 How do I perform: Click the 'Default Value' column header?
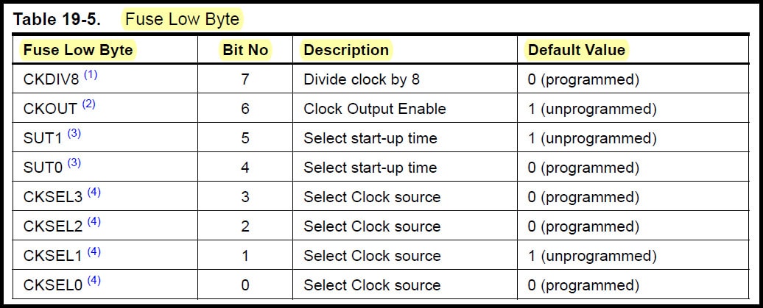(x=577, y=50)
